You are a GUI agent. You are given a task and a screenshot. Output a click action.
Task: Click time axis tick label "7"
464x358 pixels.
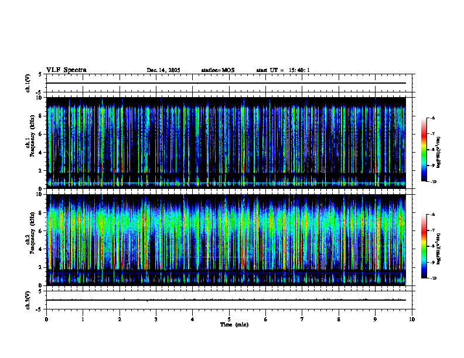coord(302,319)
